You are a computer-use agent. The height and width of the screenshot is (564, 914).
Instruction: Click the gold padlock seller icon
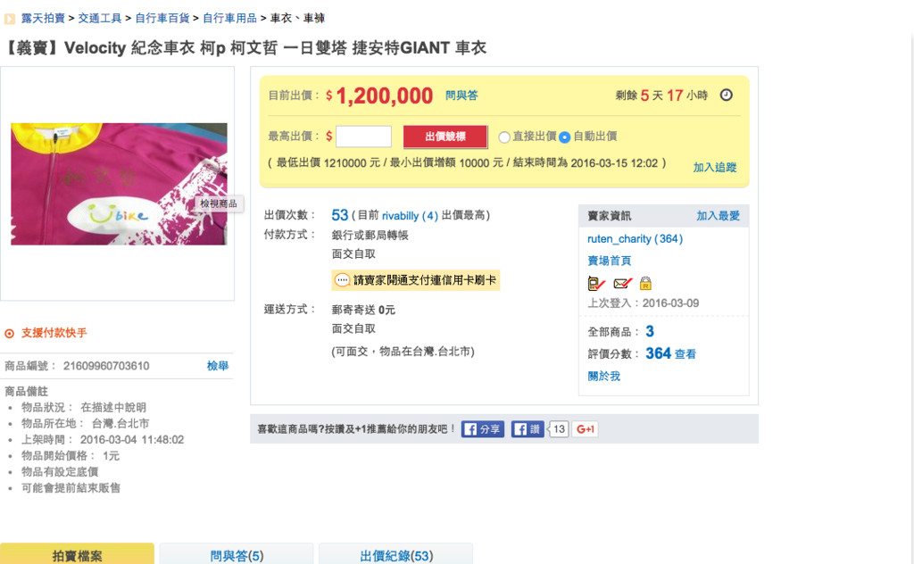[x=645, y=284]
